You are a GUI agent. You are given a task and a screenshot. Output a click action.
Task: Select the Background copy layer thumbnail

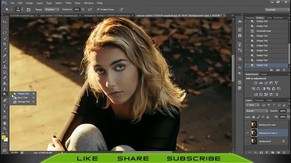coord(254,125)
